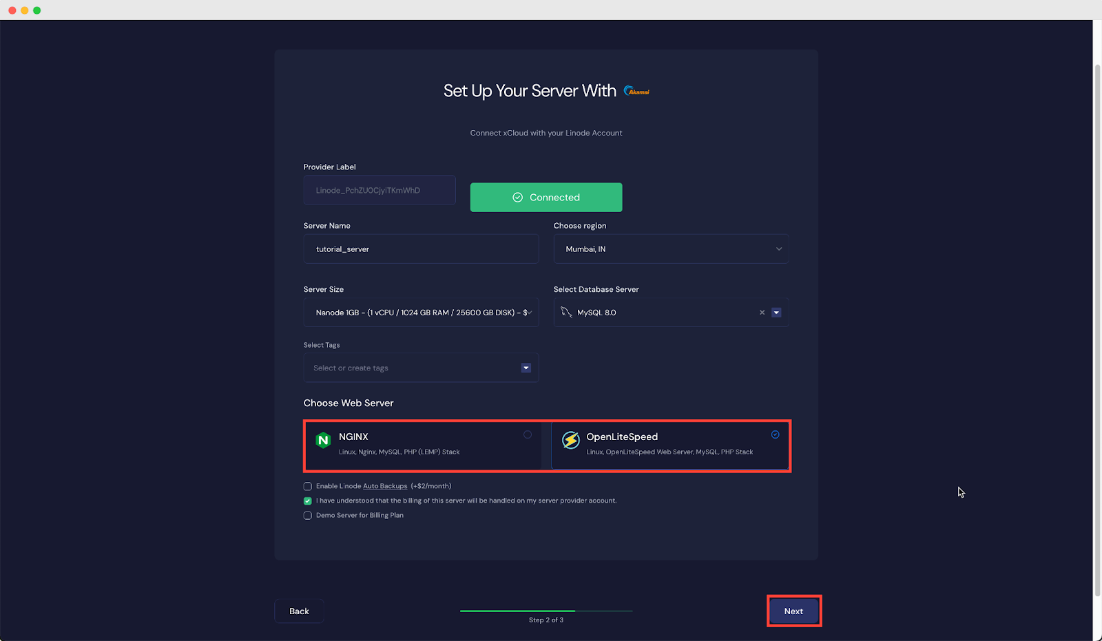Check Demo Server for Billing Plan
Screen dimensions: 1102x641
pyautogui.click(x=308, y=516)
